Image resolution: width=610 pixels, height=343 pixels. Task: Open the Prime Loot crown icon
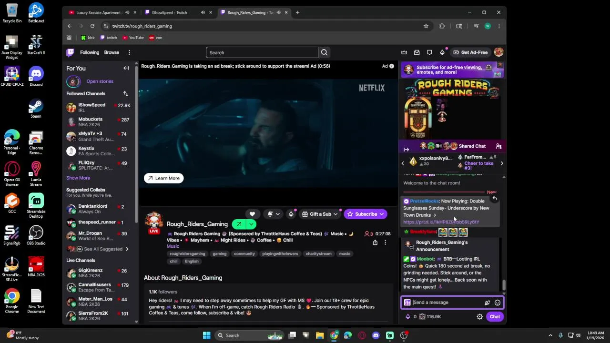coord(404,52)
